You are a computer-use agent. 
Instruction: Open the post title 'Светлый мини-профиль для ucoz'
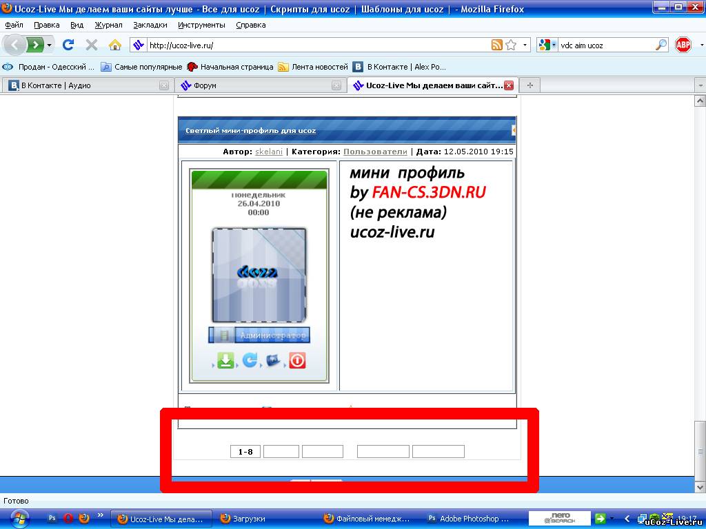(x=251, y=131)
